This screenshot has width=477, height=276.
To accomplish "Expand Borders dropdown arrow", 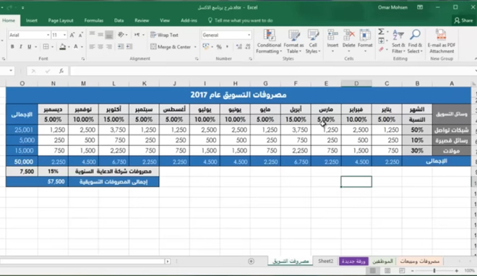I will point(52,47).
